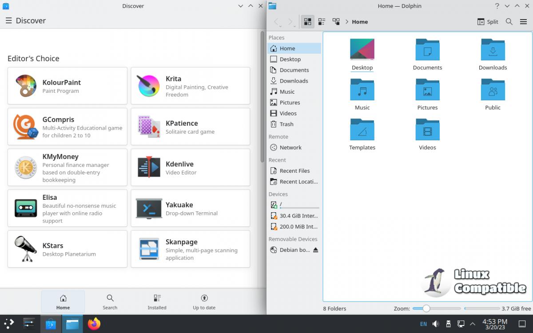Expand the system tray hidden icons arrow
This screenshot has height=333, width=533.
tap(473, 324)
